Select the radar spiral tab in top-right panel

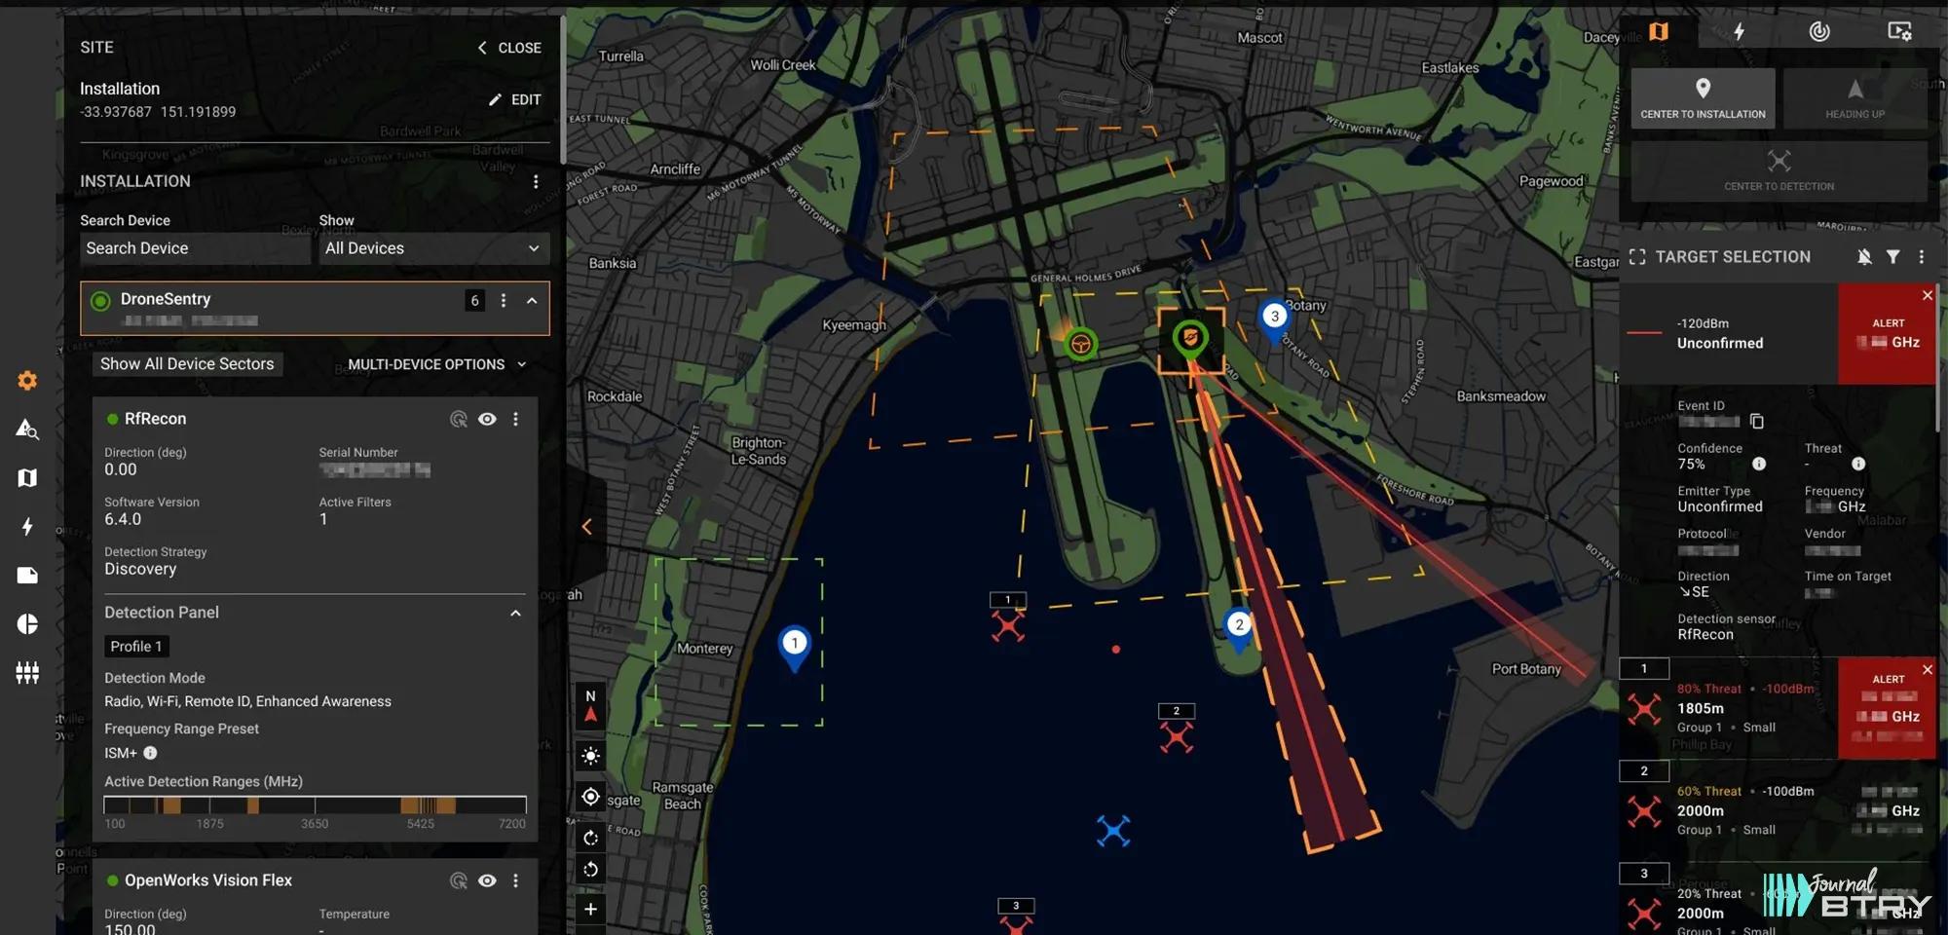click(x=1819, y=31)
